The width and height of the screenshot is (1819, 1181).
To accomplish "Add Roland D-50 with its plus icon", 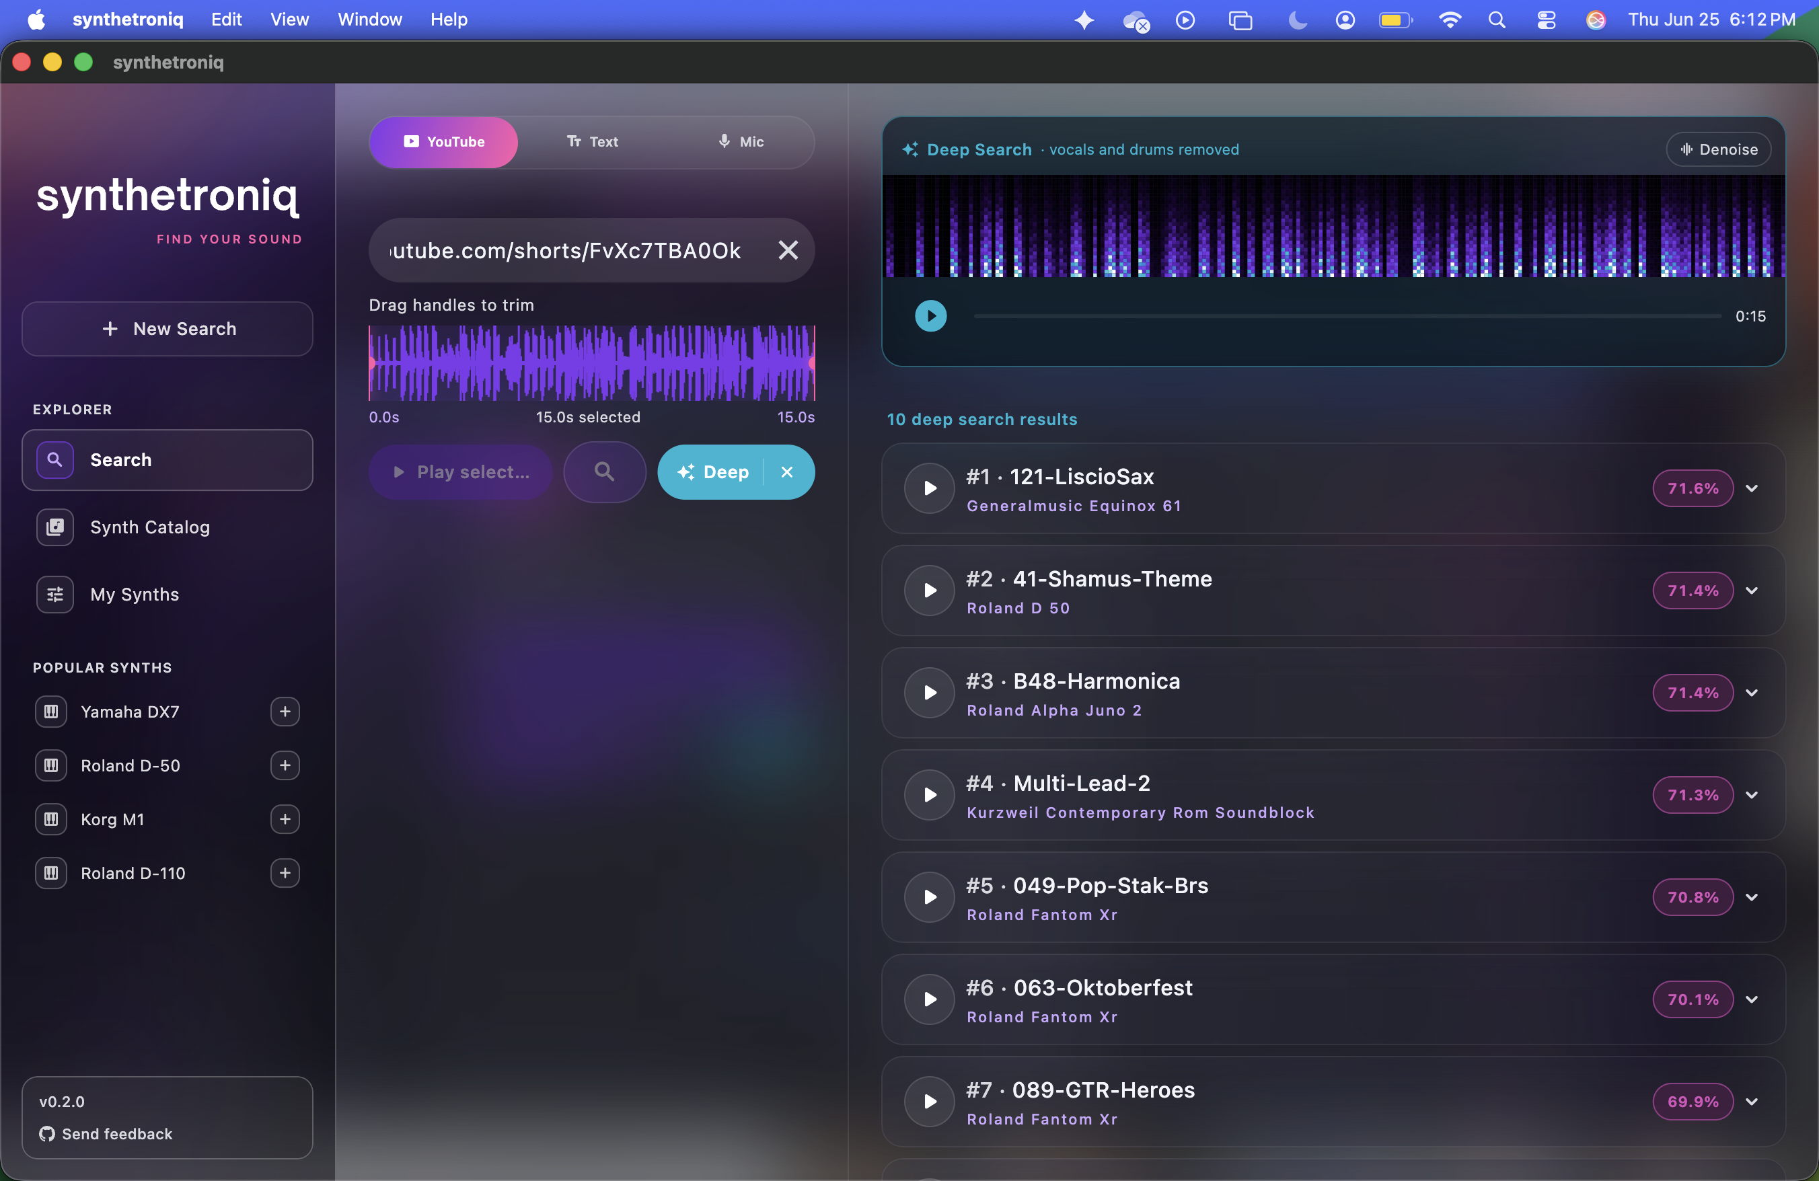I will pos(285,765).
